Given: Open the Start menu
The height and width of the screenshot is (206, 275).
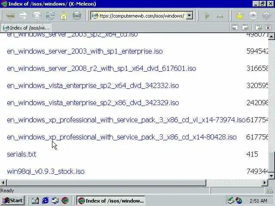Looking at the screenshot, I should point(12,200).
